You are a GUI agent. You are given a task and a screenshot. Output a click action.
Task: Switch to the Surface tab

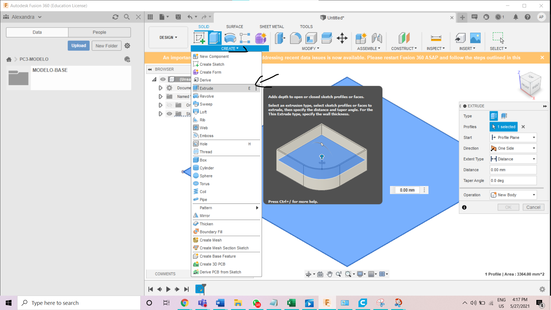234,27
